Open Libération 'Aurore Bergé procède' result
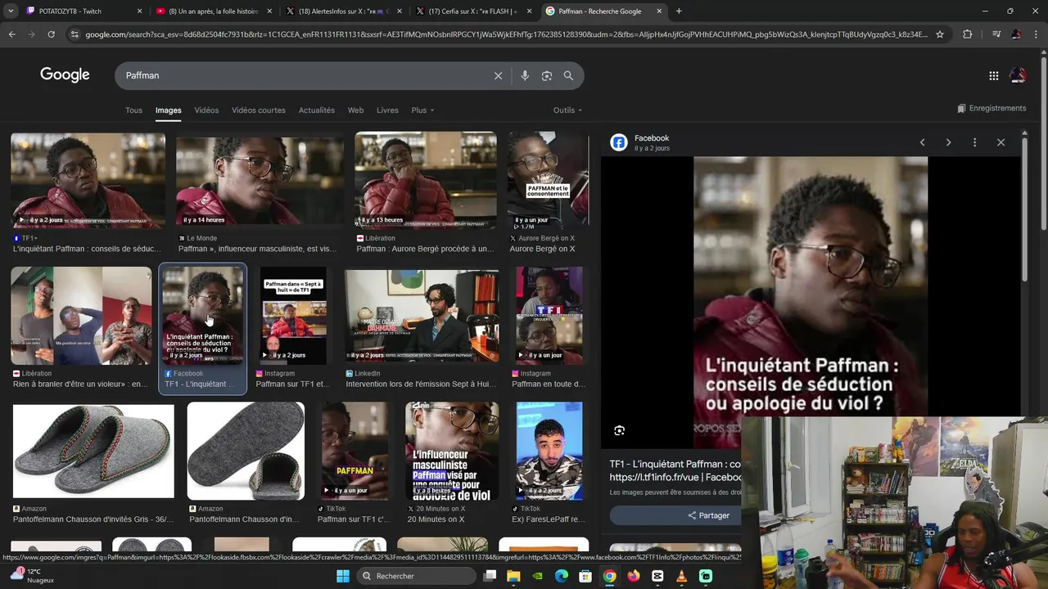 click(x=425, y=249)
